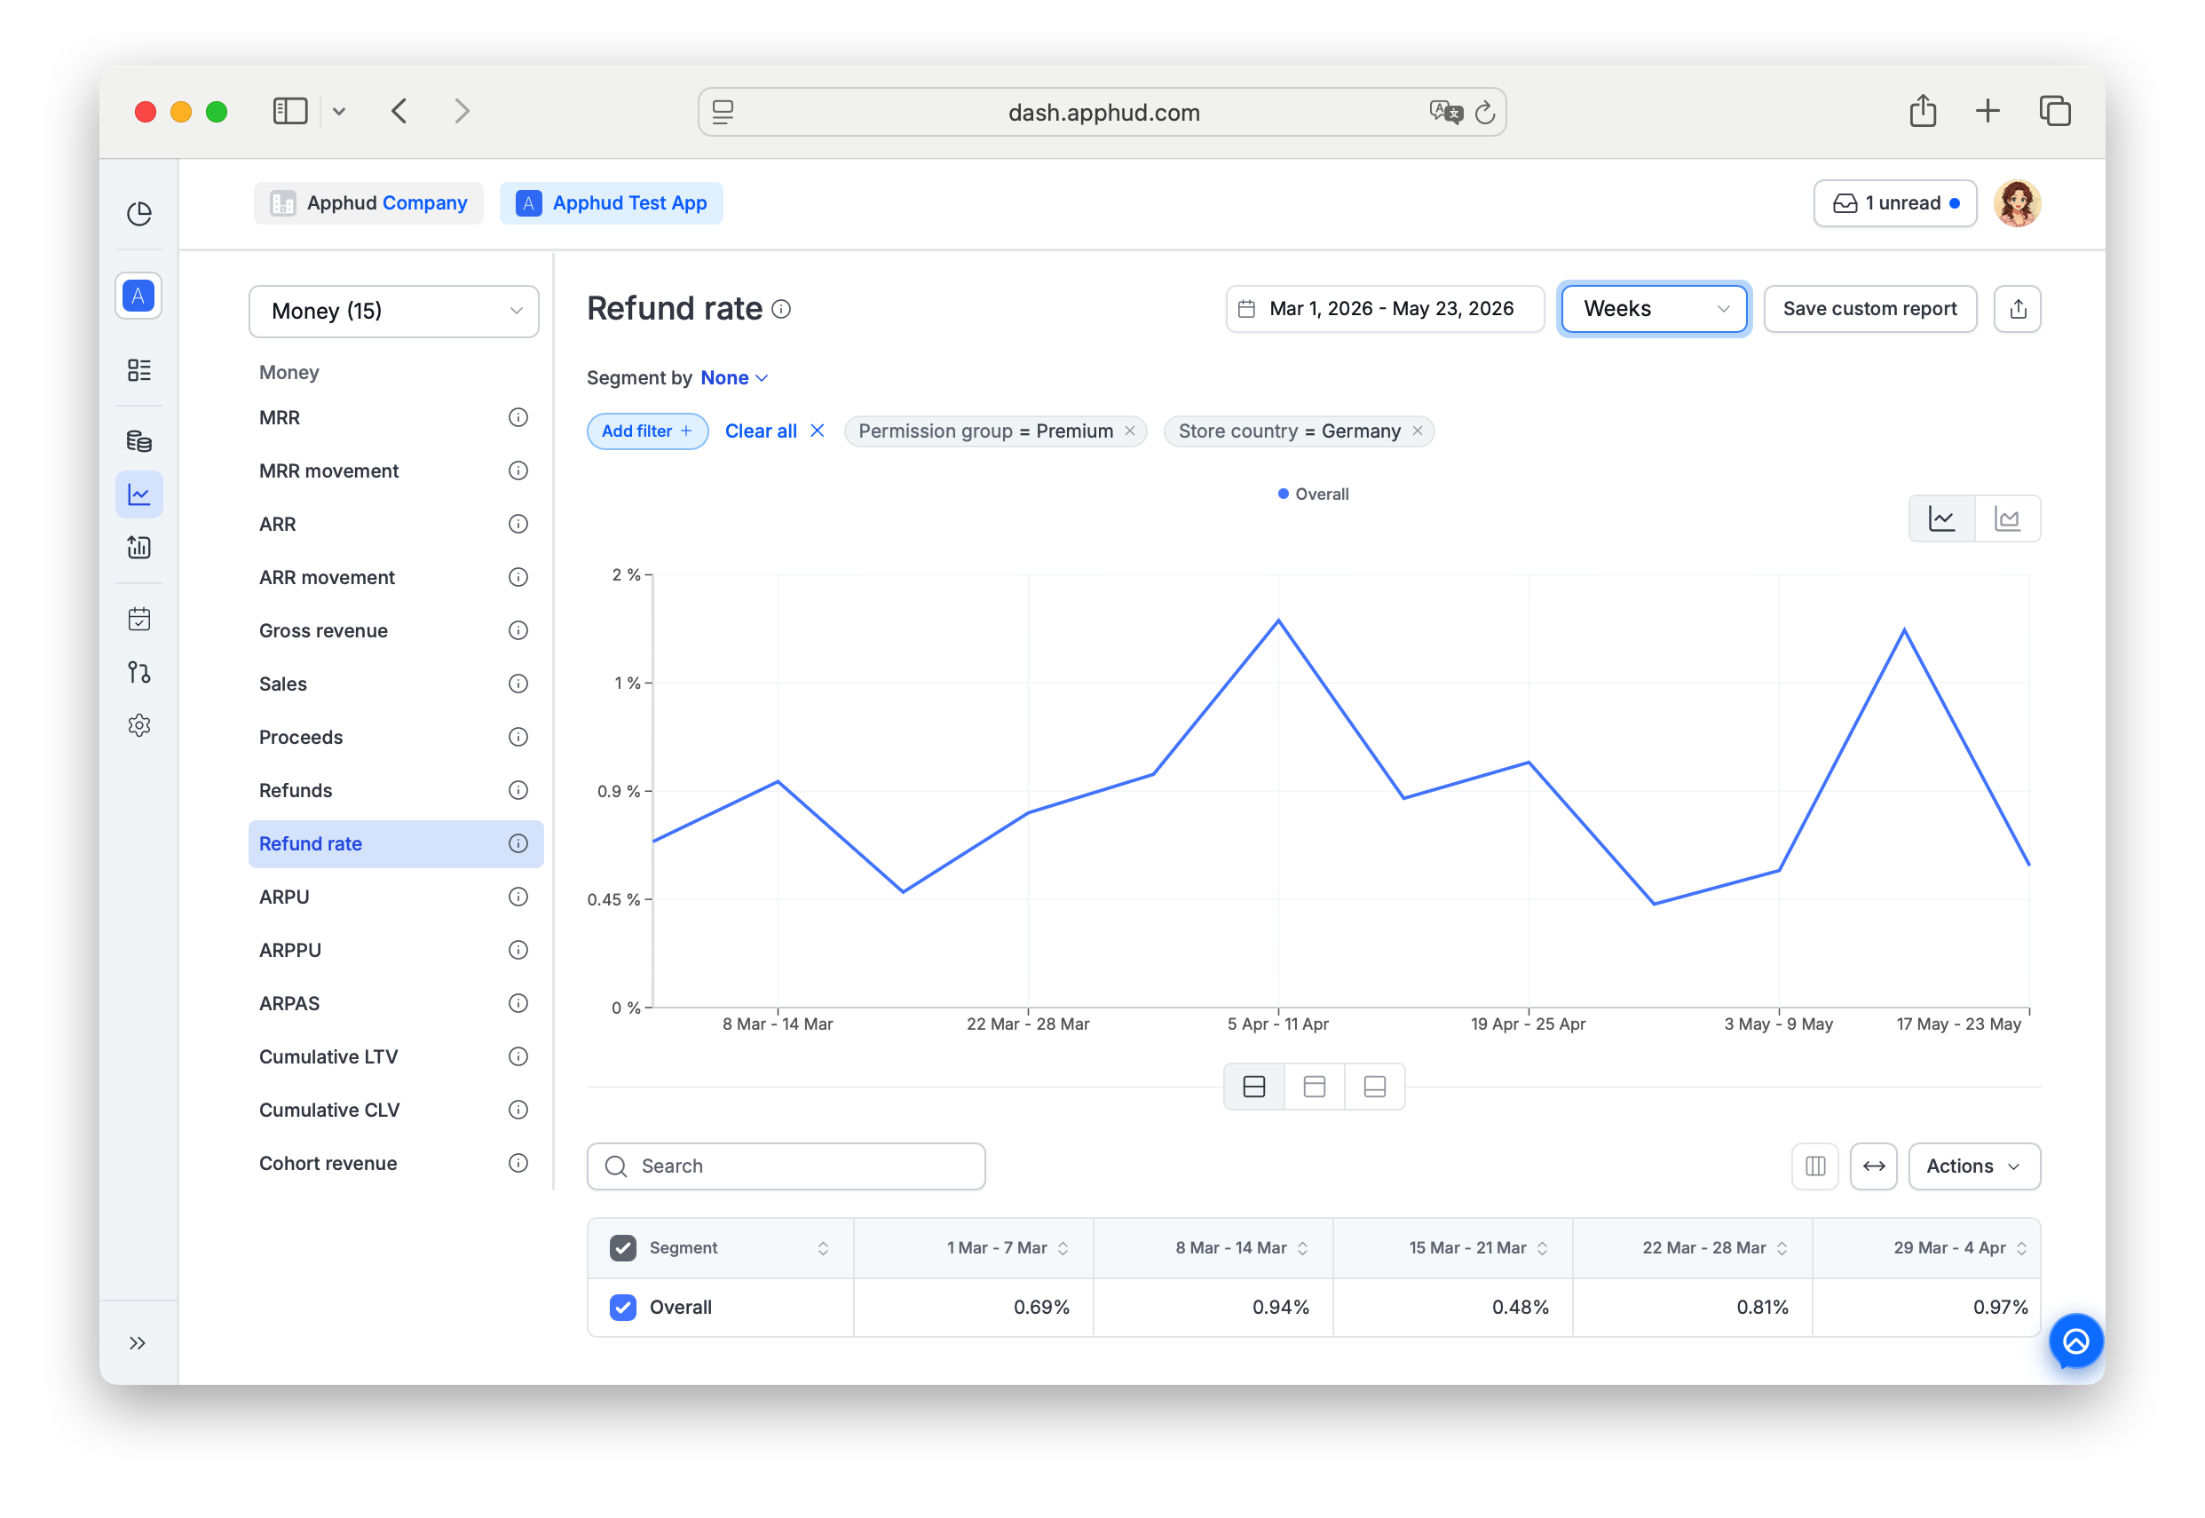Show info for Cumulative LTV metric
This screenshot has width=2205, height=1518.
coord(518,1056)
